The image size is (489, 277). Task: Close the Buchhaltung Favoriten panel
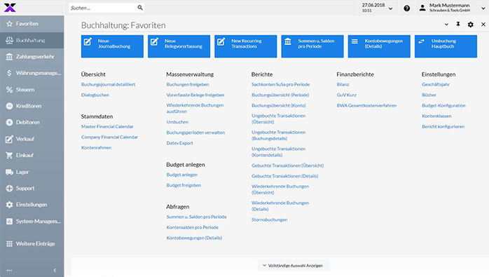point(483,25)
